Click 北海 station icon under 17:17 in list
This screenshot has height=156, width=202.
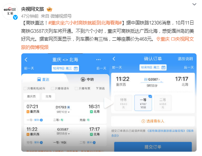pyautogui.click(x=91, y=134)
